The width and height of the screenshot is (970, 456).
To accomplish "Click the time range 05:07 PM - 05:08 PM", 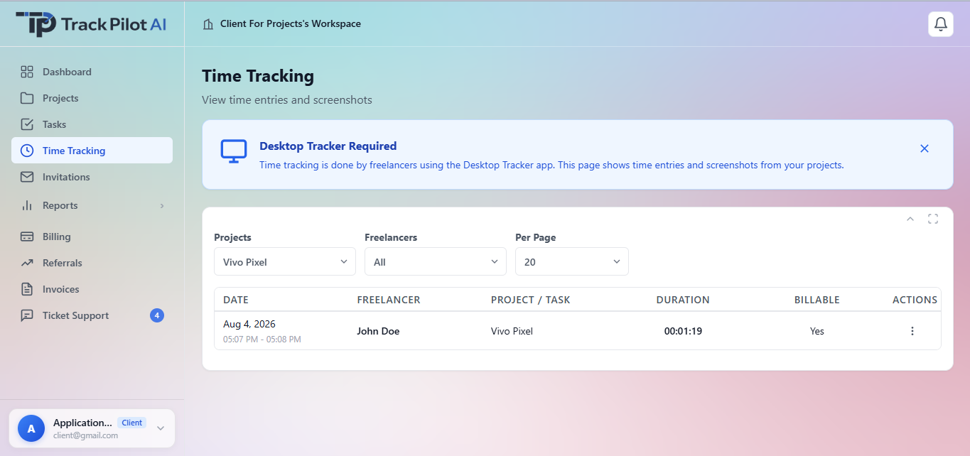I will (262, 340).
